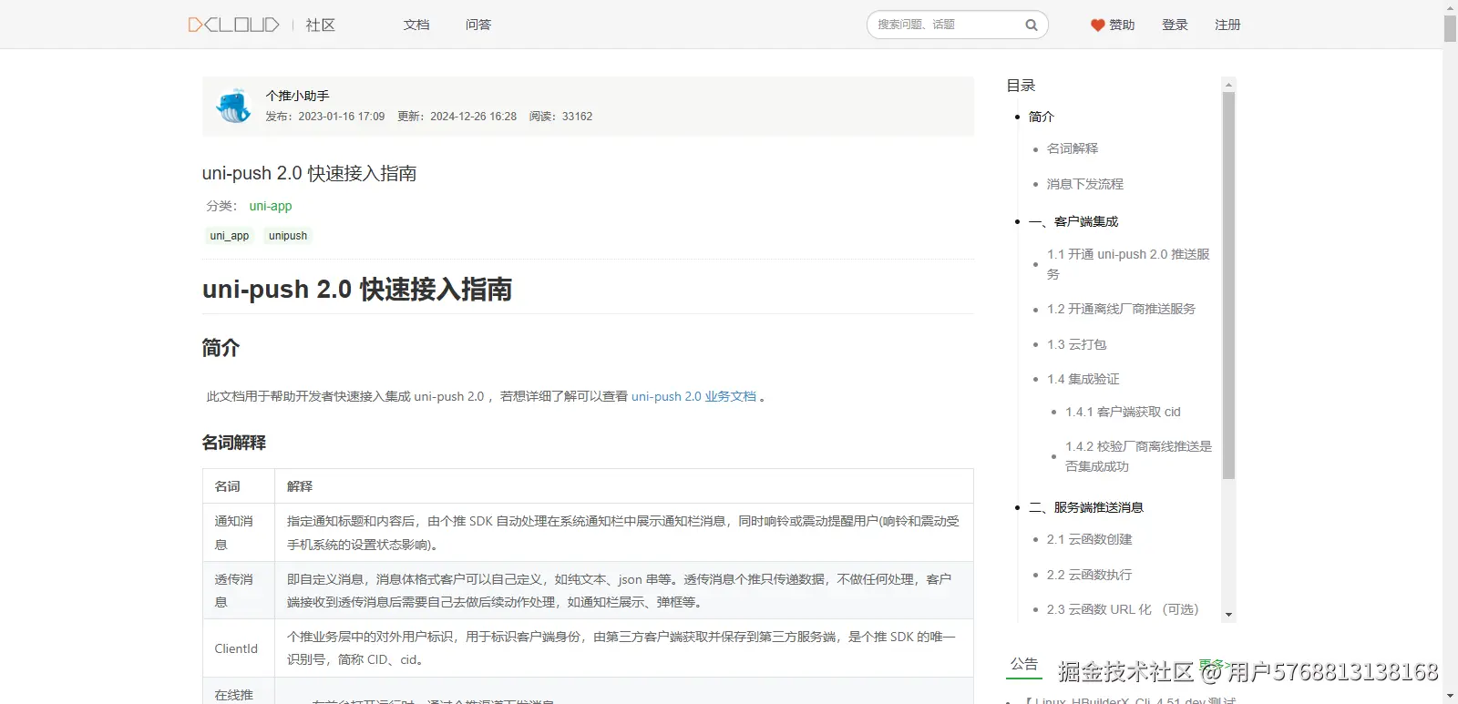Jump to 消息下发流程 in contents
The height and width of the screenshot is (704, 1458).
click(1084, 184)
